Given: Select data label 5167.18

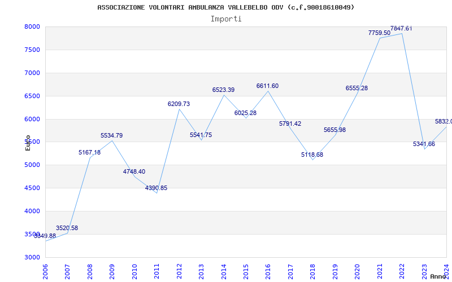Looking at the screenshot, I should click(90, 152).
